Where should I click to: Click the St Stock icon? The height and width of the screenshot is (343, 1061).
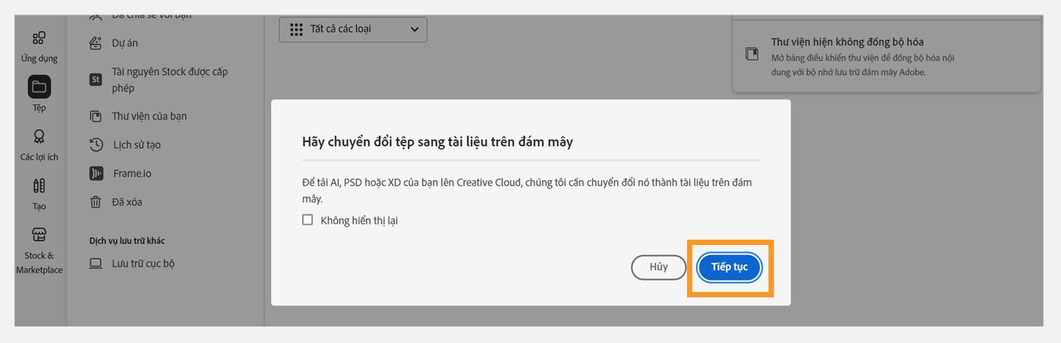point(95,79)
